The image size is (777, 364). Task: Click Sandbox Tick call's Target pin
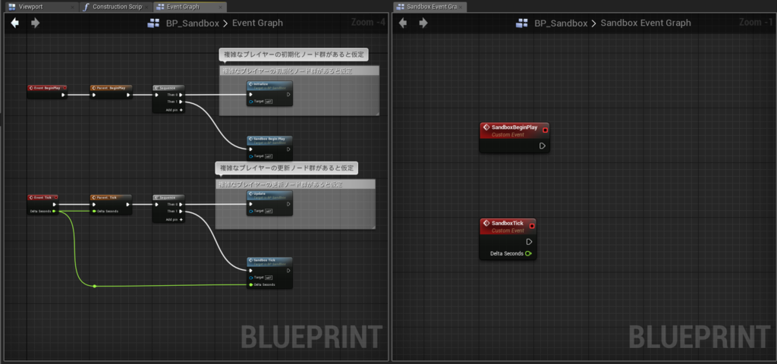click(x=251, y=278)
